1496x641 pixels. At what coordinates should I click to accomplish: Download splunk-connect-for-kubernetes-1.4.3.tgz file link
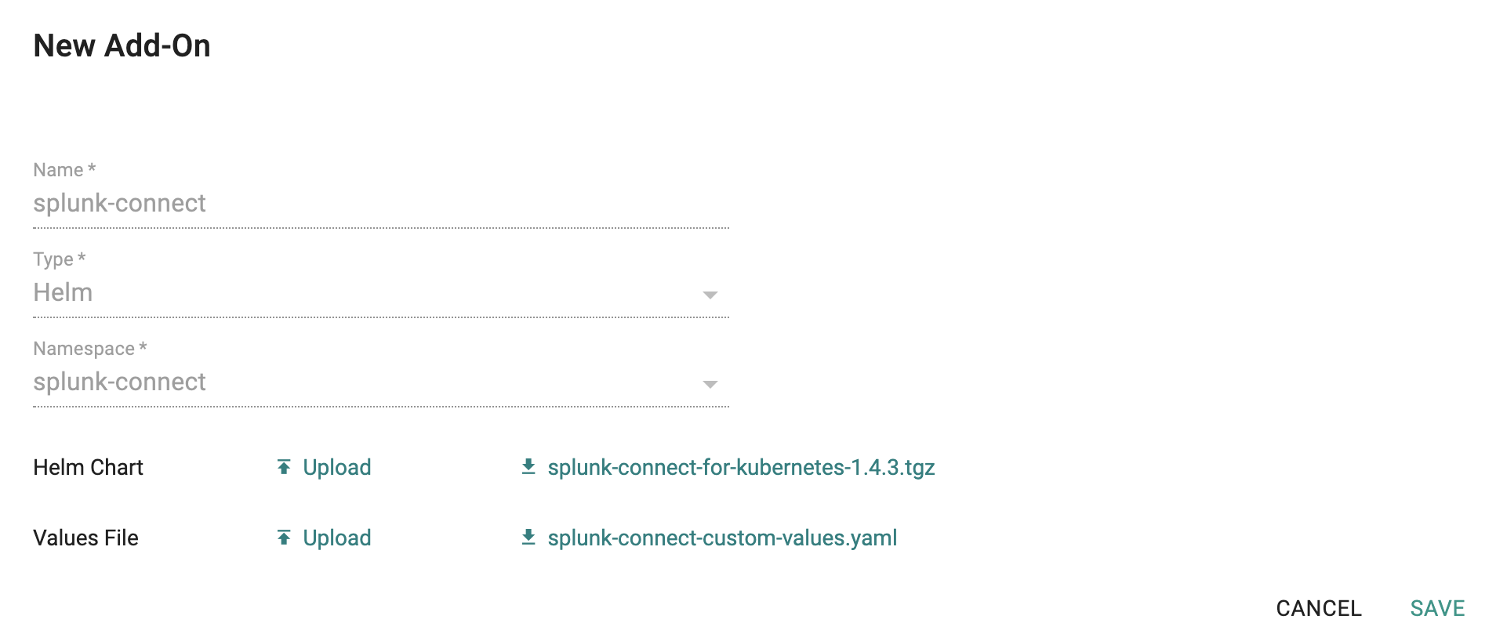click(x=741, y=467)
